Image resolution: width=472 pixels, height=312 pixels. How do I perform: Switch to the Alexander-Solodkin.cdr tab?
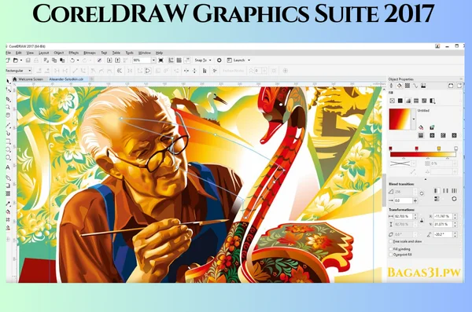click(x=66, y=79)
